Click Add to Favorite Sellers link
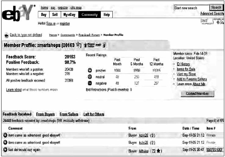 click(192, 79)
